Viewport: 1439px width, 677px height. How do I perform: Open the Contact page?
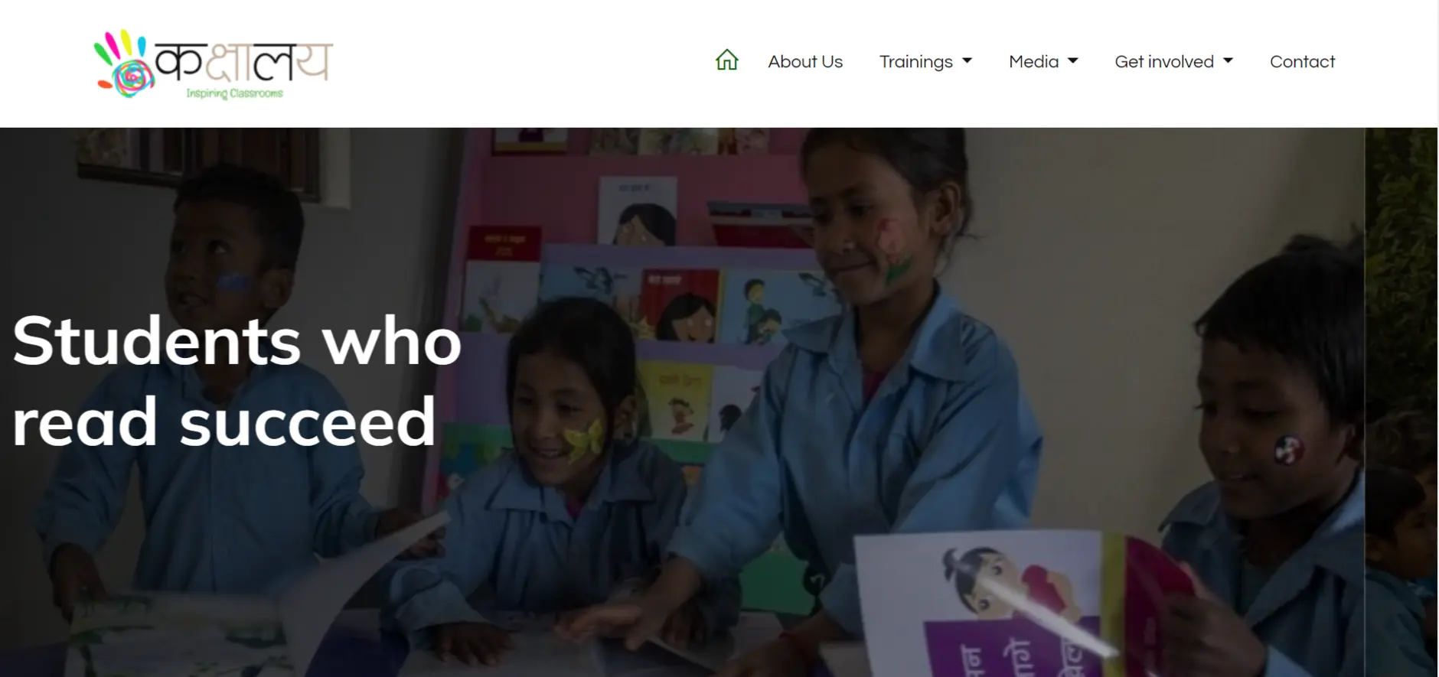pos(1302,61)
